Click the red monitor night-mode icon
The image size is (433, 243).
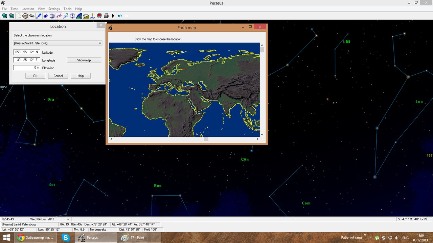tap(99, 16)
